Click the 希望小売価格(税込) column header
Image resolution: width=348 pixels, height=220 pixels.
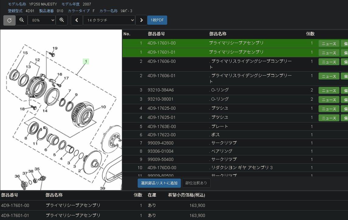coord(186,195)
